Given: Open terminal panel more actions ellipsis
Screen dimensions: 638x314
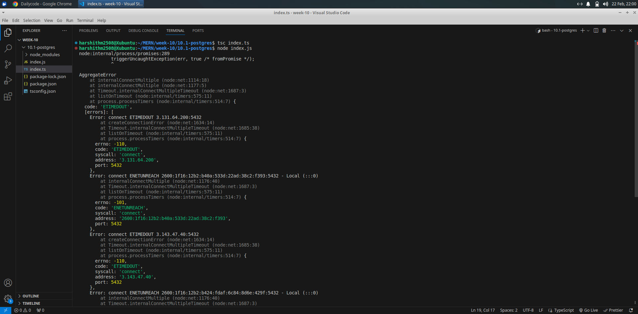Looking at the screenshot, I should [x=613, y=31].
